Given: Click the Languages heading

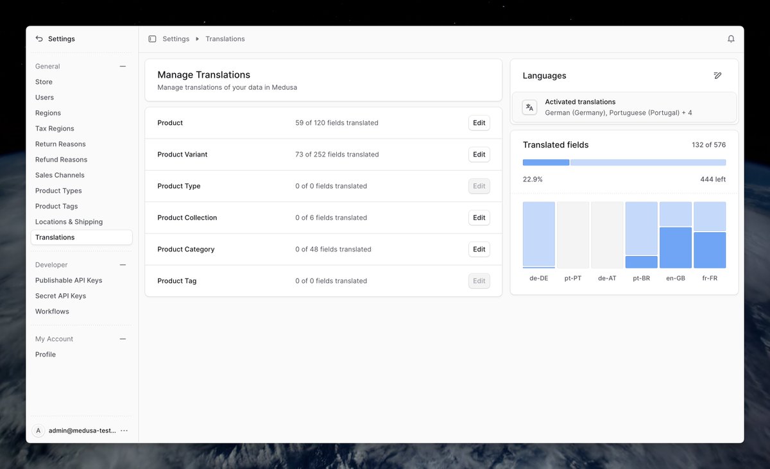Looking at the screenshot, I should [x=545, y=76].
